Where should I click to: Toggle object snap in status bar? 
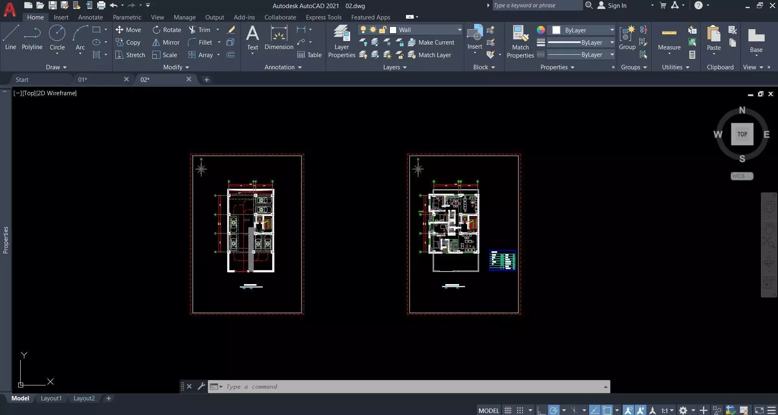click(x=607, y=410)
